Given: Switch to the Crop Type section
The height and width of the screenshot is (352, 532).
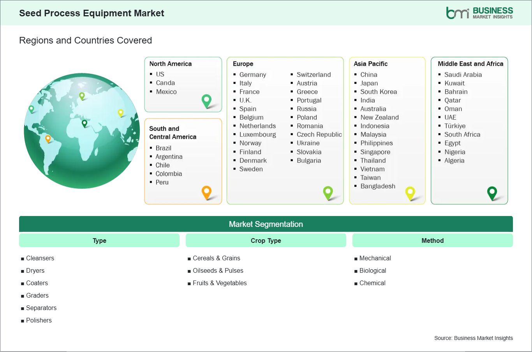Looking at the screenshot, I should pyautogui.click(x=266, y=240).
